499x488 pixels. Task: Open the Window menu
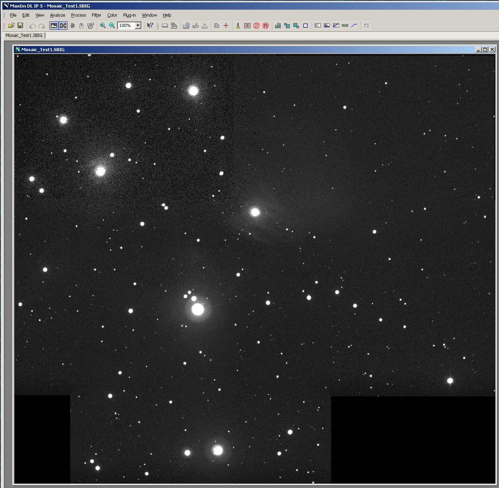point(149,15)
